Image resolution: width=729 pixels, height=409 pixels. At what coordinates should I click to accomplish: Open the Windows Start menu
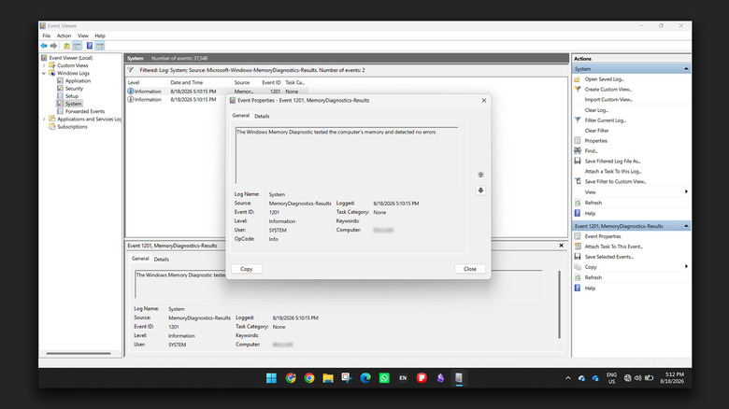(272, 378)
